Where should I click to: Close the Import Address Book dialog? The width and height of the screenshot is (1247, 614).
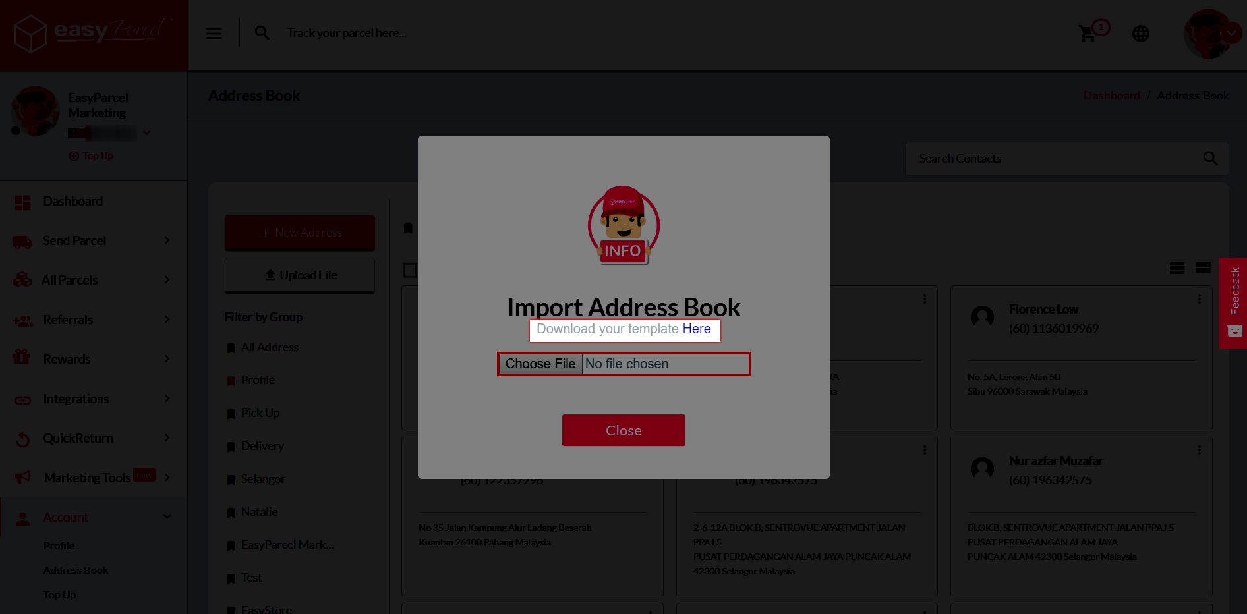pos(623,430)
